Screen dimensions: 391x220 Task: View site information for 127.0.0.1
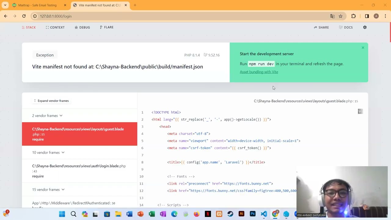pyautogui.click(x=35, y=16)
